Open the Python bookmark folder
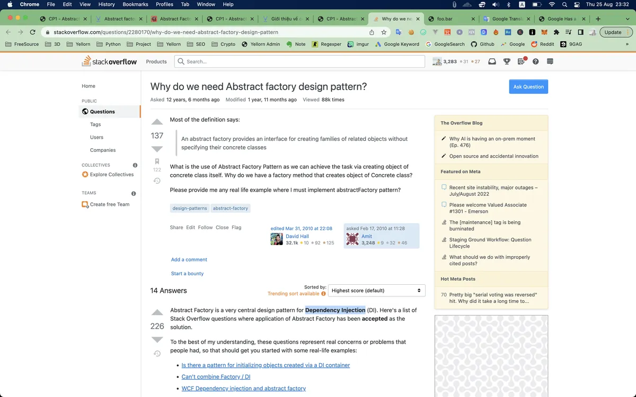 [109, 44]
